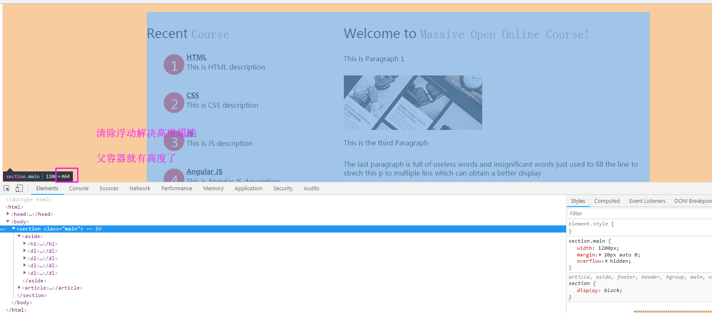Open the Application tab
Screen dimensions: 712x313
(x=249, y=189)
